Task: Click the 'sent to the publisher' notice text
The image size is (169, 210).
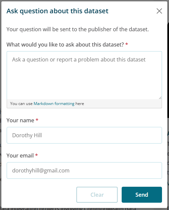Action: point(78,29)
